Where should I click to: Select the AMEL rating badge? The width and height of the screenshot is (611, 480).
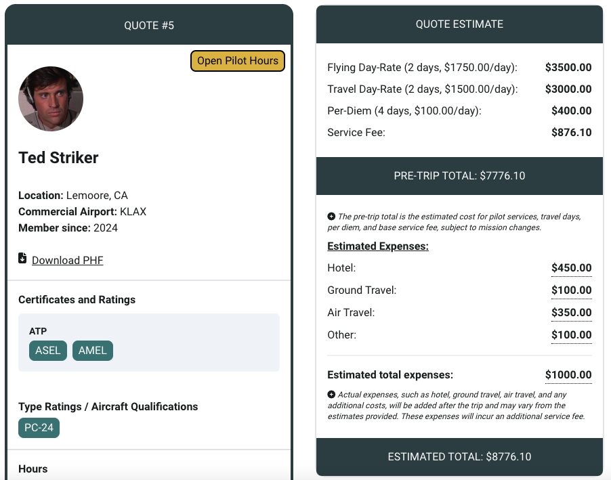pos(93,351)
